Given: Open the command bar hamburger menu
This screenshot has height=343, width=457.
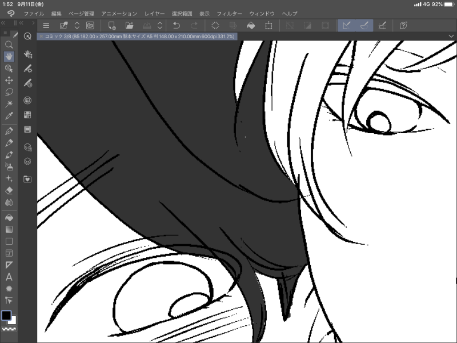Looking at the screenshot, I should coord(46,25).
